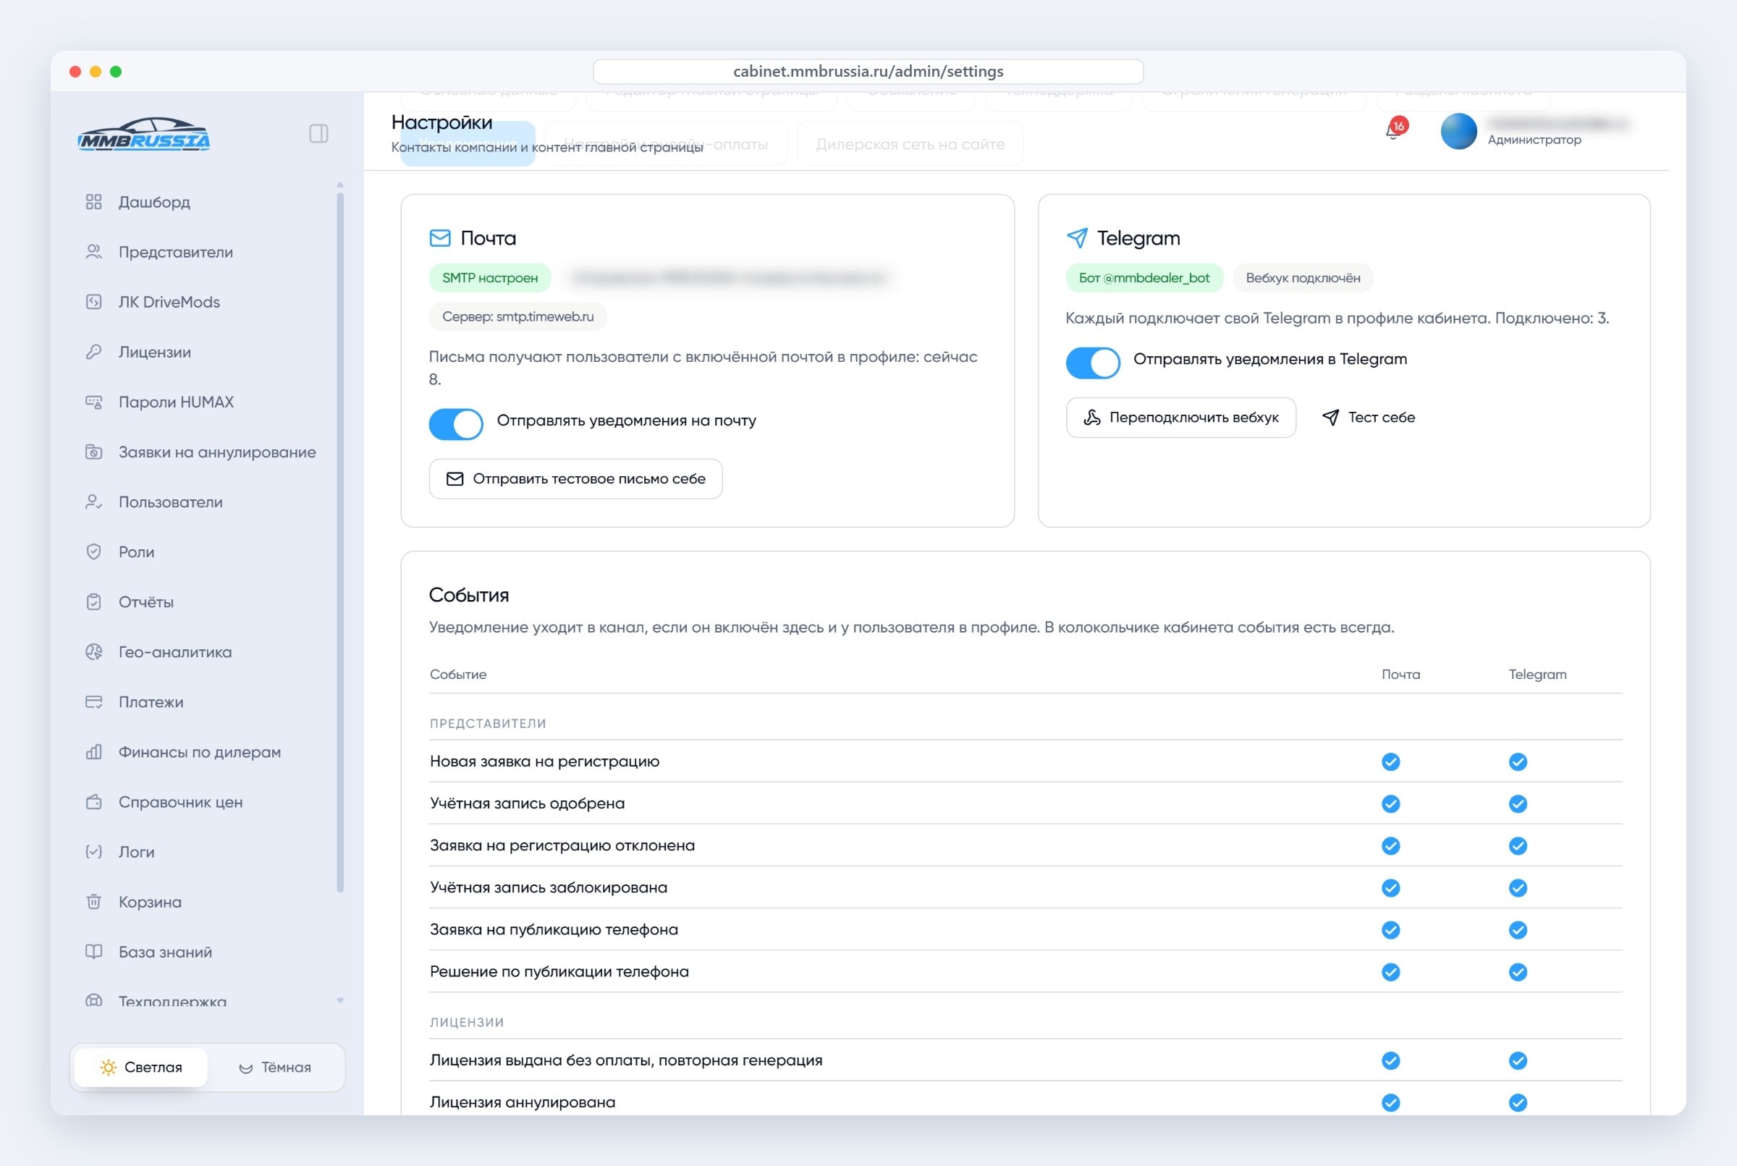
Task: Click the MMB Russia logo
Action: click(144, 135)
